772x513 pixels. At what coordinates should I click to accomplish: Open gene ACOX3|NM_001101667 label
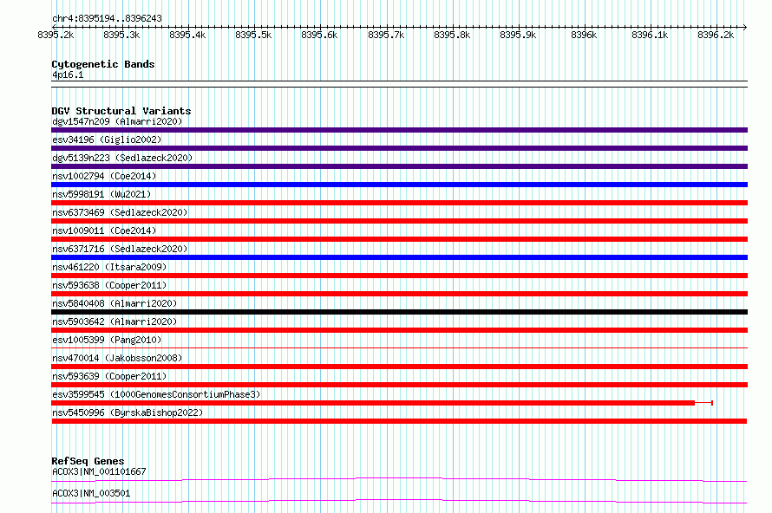click(x=99, y=471)
